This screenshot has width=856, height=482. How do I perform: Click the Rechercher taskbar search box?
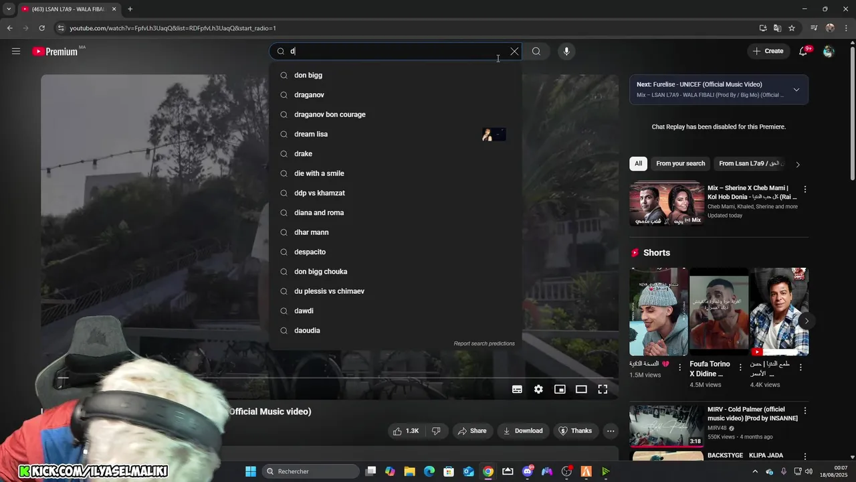309,471
